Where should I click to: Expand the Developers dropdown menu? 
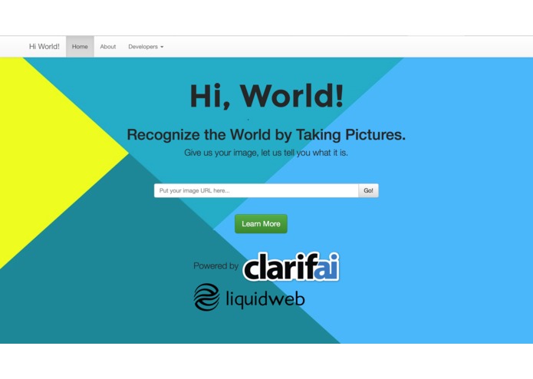[x=146, y=47]
